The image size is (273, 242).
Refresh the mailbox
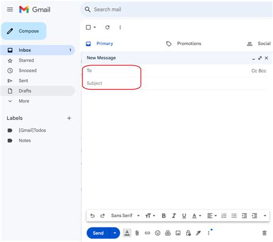pos(107,27)
